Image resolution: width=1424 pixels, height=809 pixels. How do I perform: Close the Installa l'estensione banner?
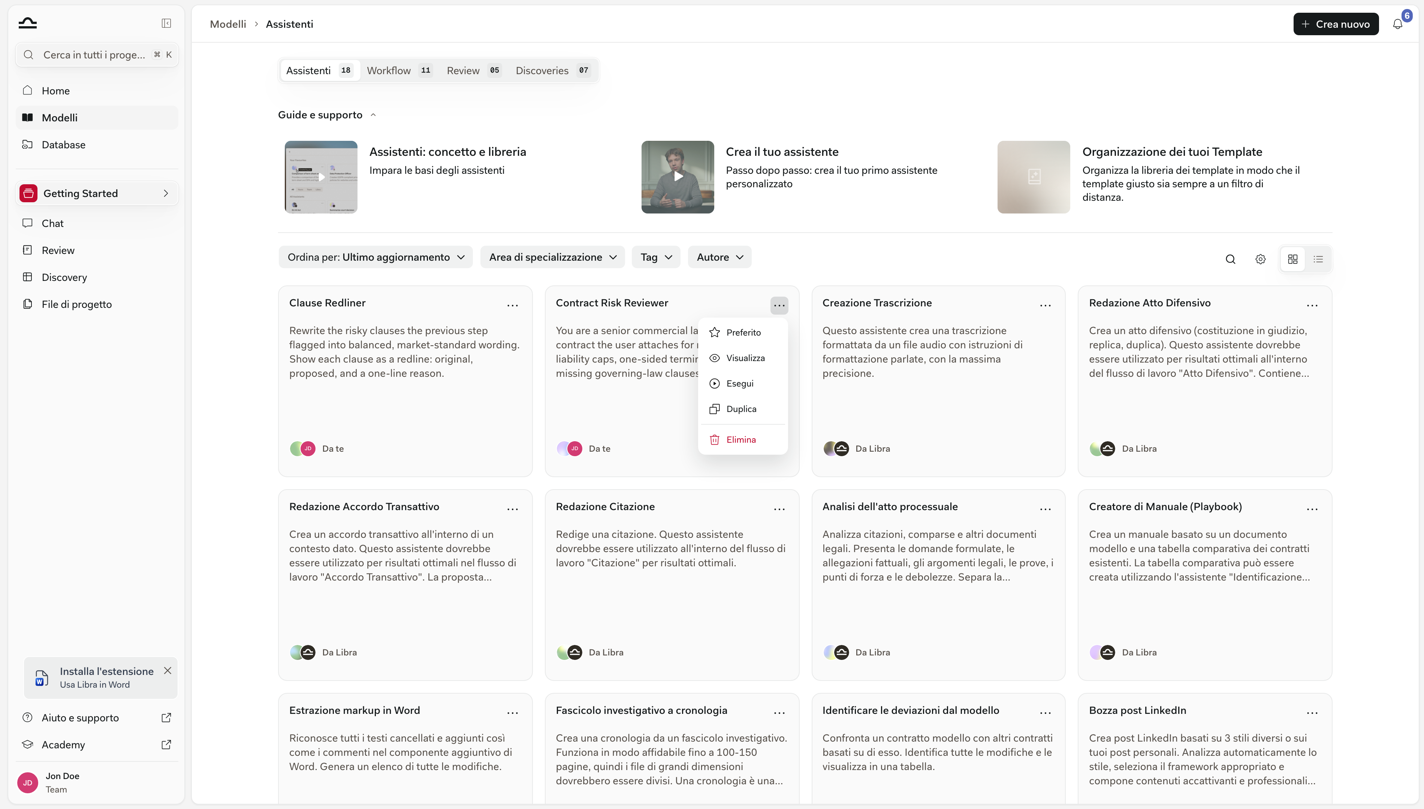[x=167, y=671]
